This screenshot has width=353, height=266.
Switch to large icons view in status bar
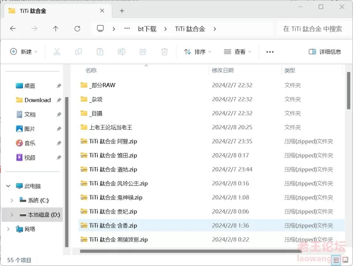[345, 260]
